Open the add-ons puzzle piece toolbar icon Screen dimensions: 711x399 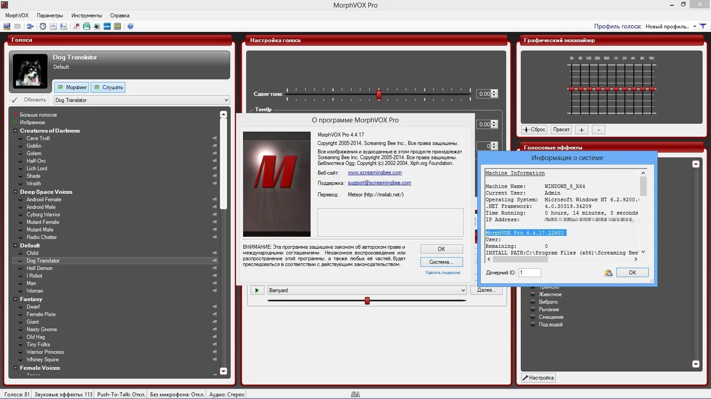[x=30, y=26]
